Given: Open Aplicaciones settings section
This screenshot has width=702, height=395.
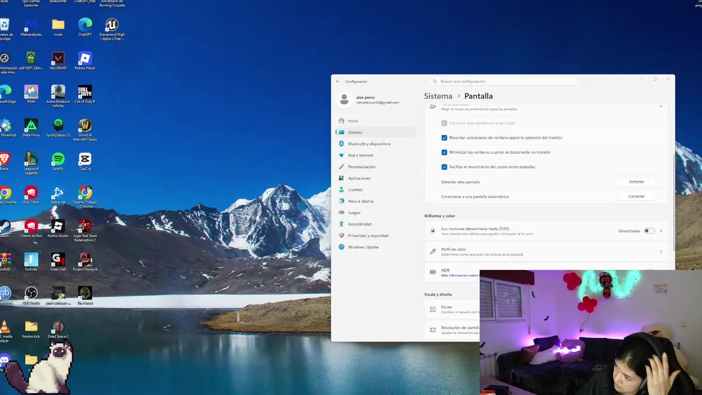Looking at the screenshot, I should [376, 178].
